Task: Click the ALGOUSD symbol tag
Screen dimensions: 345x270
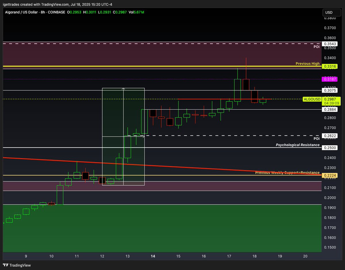Action: tap(312, 99)
